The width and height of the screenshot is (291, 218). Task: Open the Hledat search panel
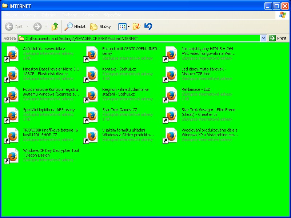tap(75, 27)
